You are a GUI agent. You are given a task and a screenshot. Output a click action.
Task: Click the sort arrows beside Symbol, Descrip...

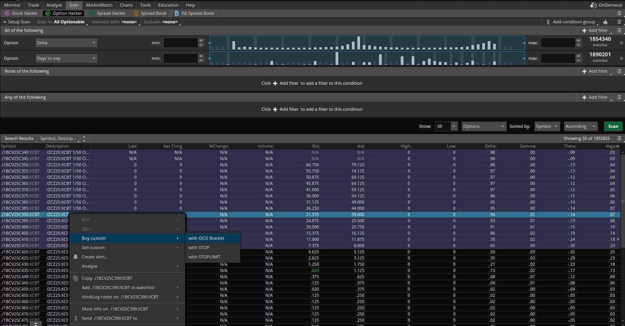pyautogui.click(x=84, y=138)
